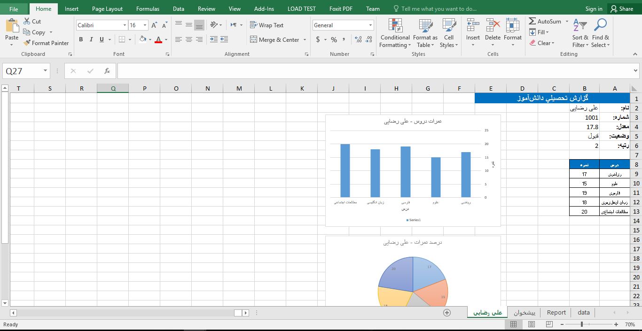Toggle Italic formatting

point(91,39)
